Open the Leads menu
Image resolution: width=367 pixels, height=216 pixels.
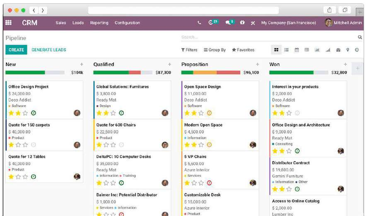[78, 23]
